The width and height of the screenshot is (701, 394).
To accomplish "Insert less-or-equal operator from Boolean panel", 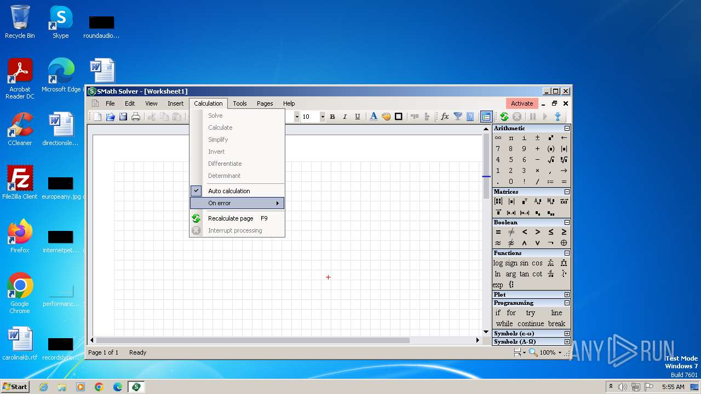I will coord(550,232).
